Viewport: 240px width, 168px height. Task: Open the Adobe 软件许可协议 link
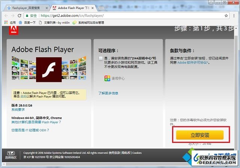click(x=192, y=62)
